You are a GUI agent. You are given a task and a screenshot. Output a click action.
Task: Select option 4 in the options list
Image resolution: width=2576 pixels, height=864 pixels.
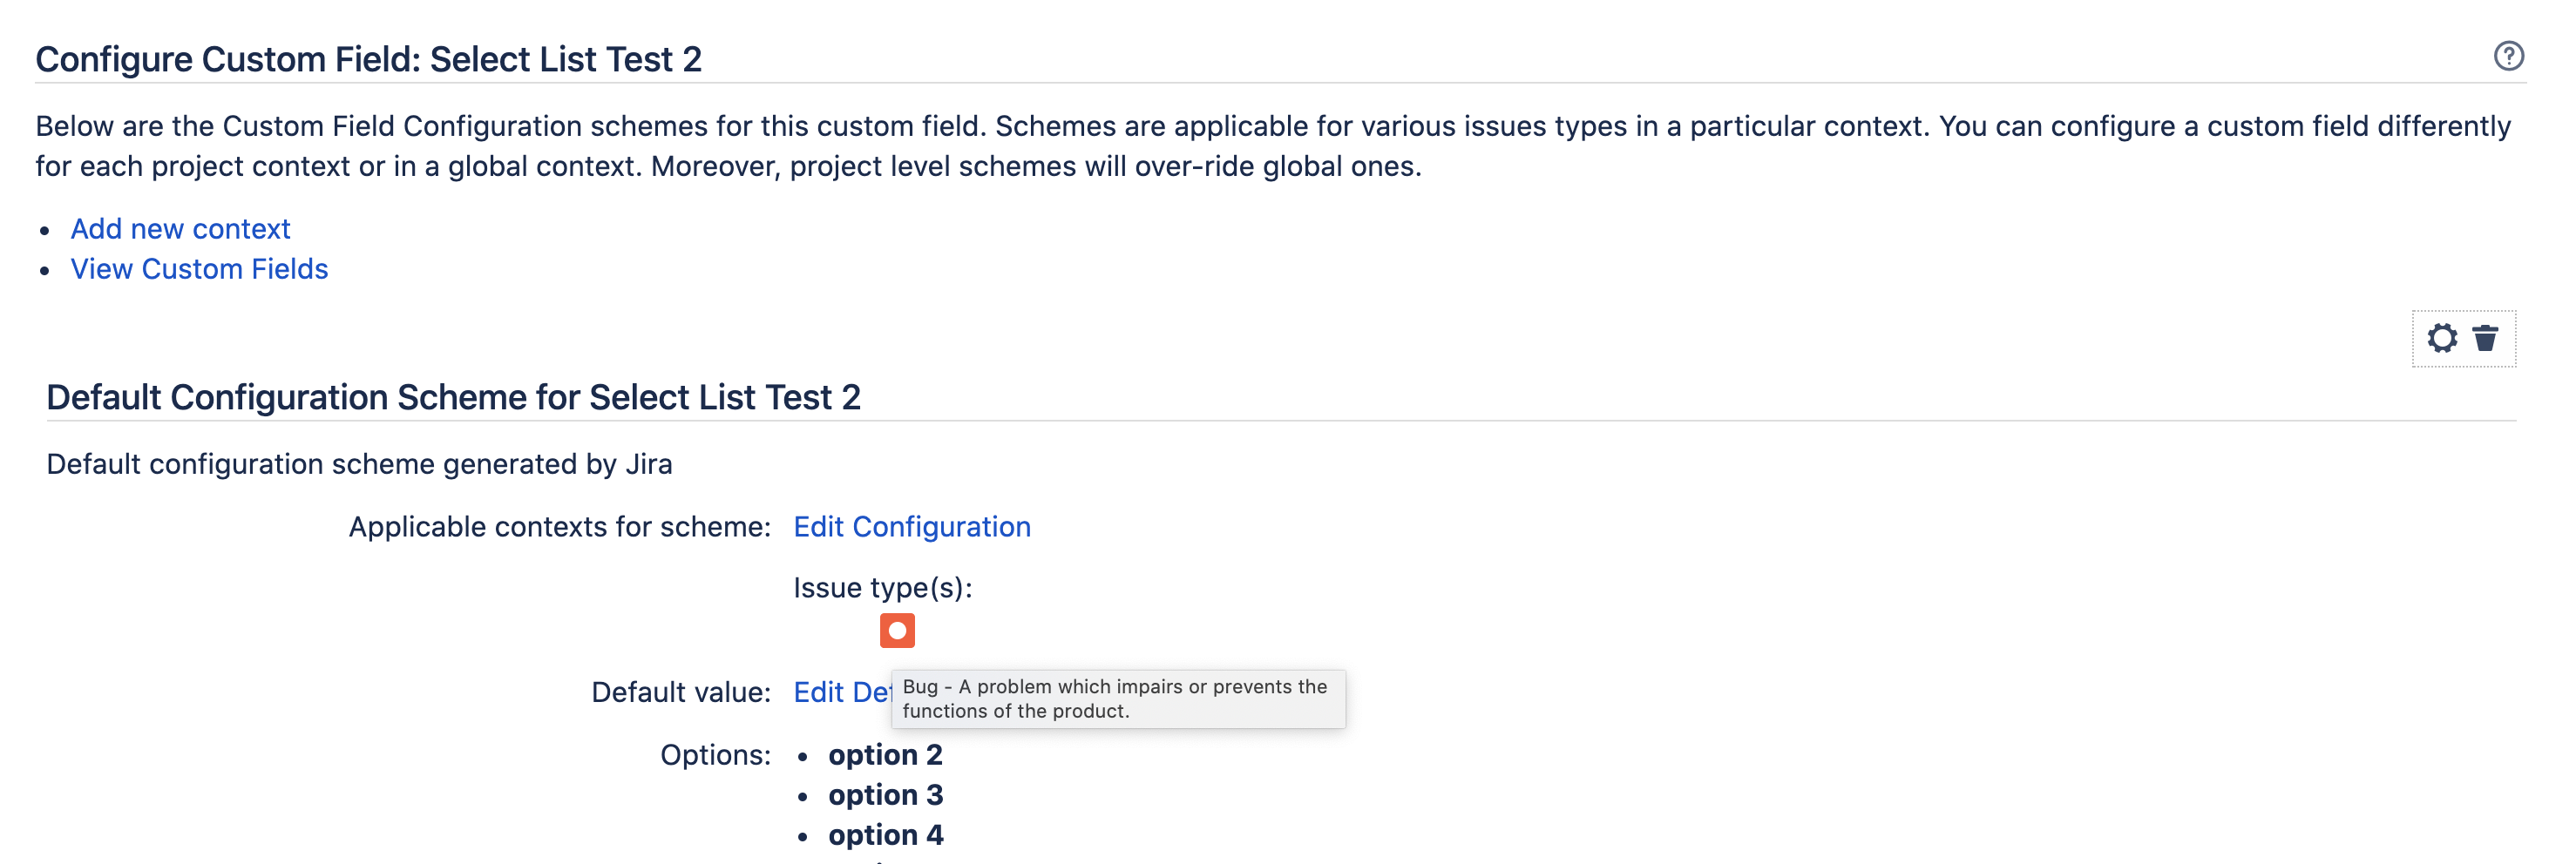[x=884, y=835]
